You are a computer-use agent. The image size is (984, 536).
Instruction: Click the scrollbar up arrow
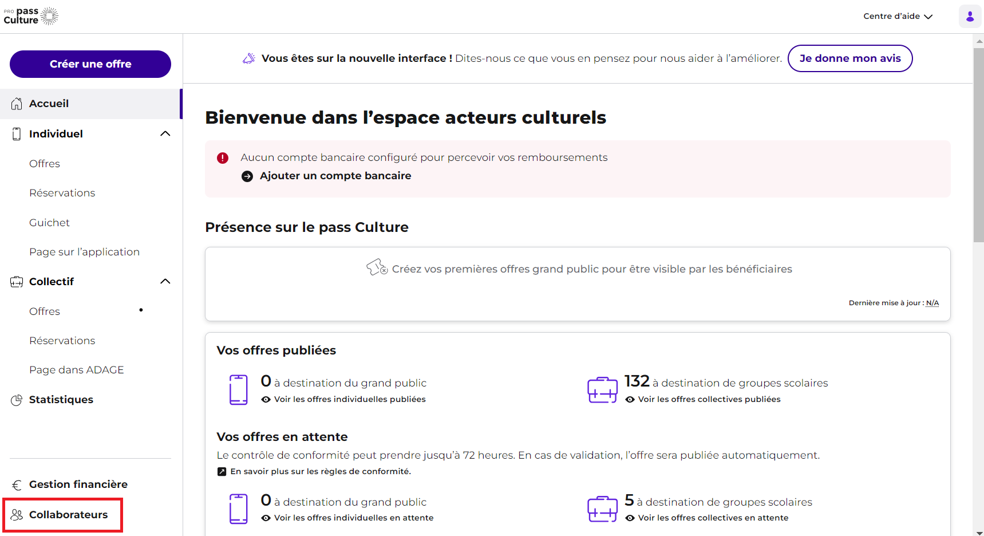[979, 41]
